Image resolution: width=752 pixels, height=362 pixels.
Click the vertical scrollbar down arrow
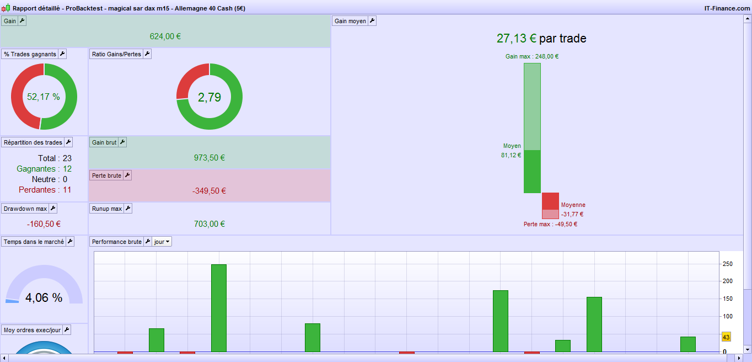tap(748, 350)
